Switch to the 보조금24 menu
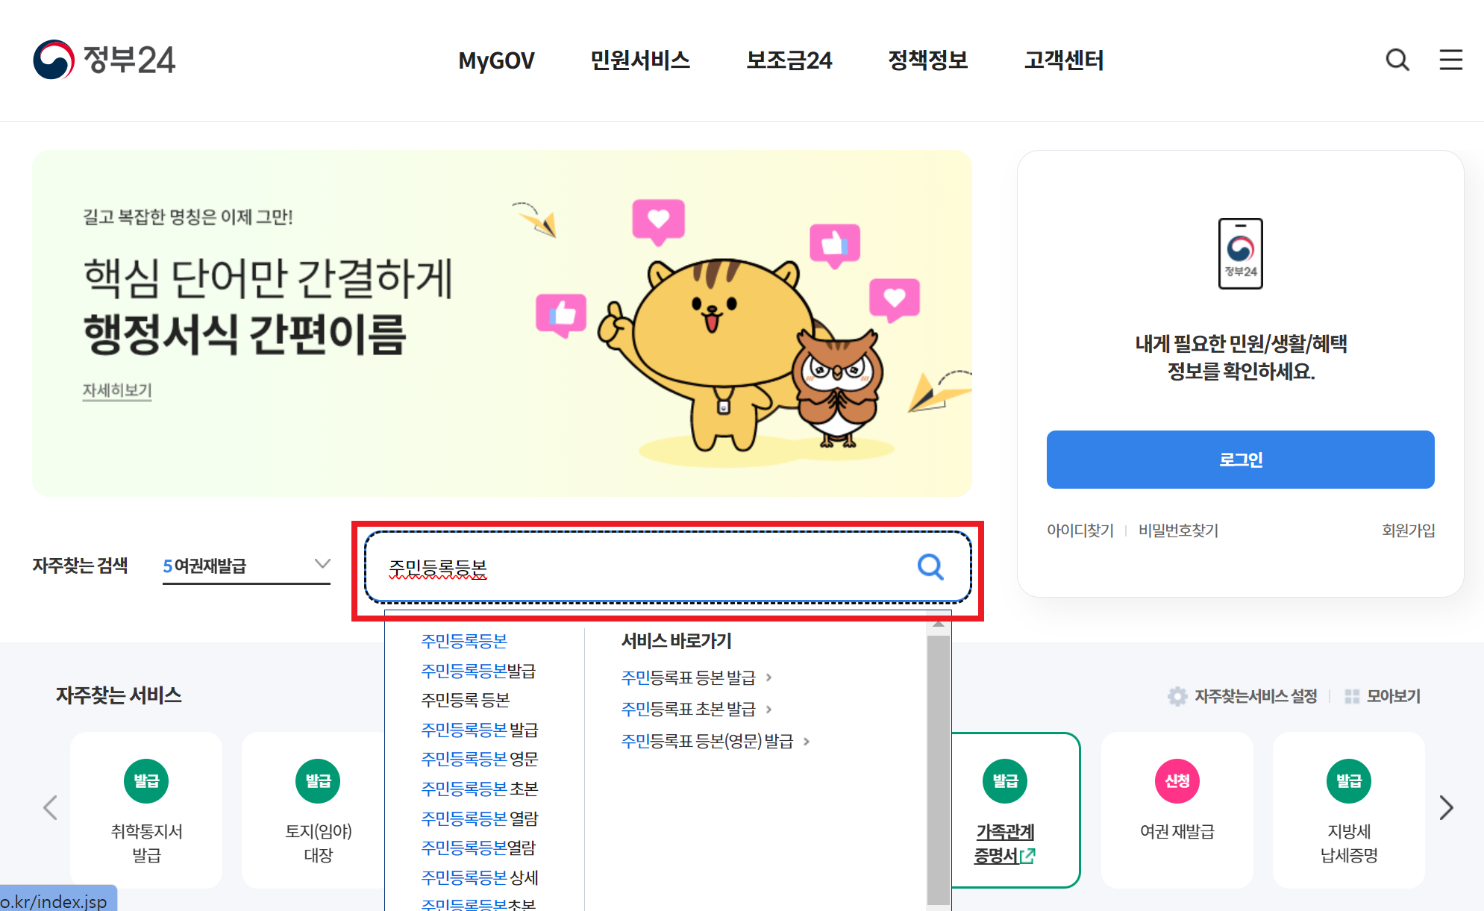This screenshot has width=1484, height=911. coord(790,61)
